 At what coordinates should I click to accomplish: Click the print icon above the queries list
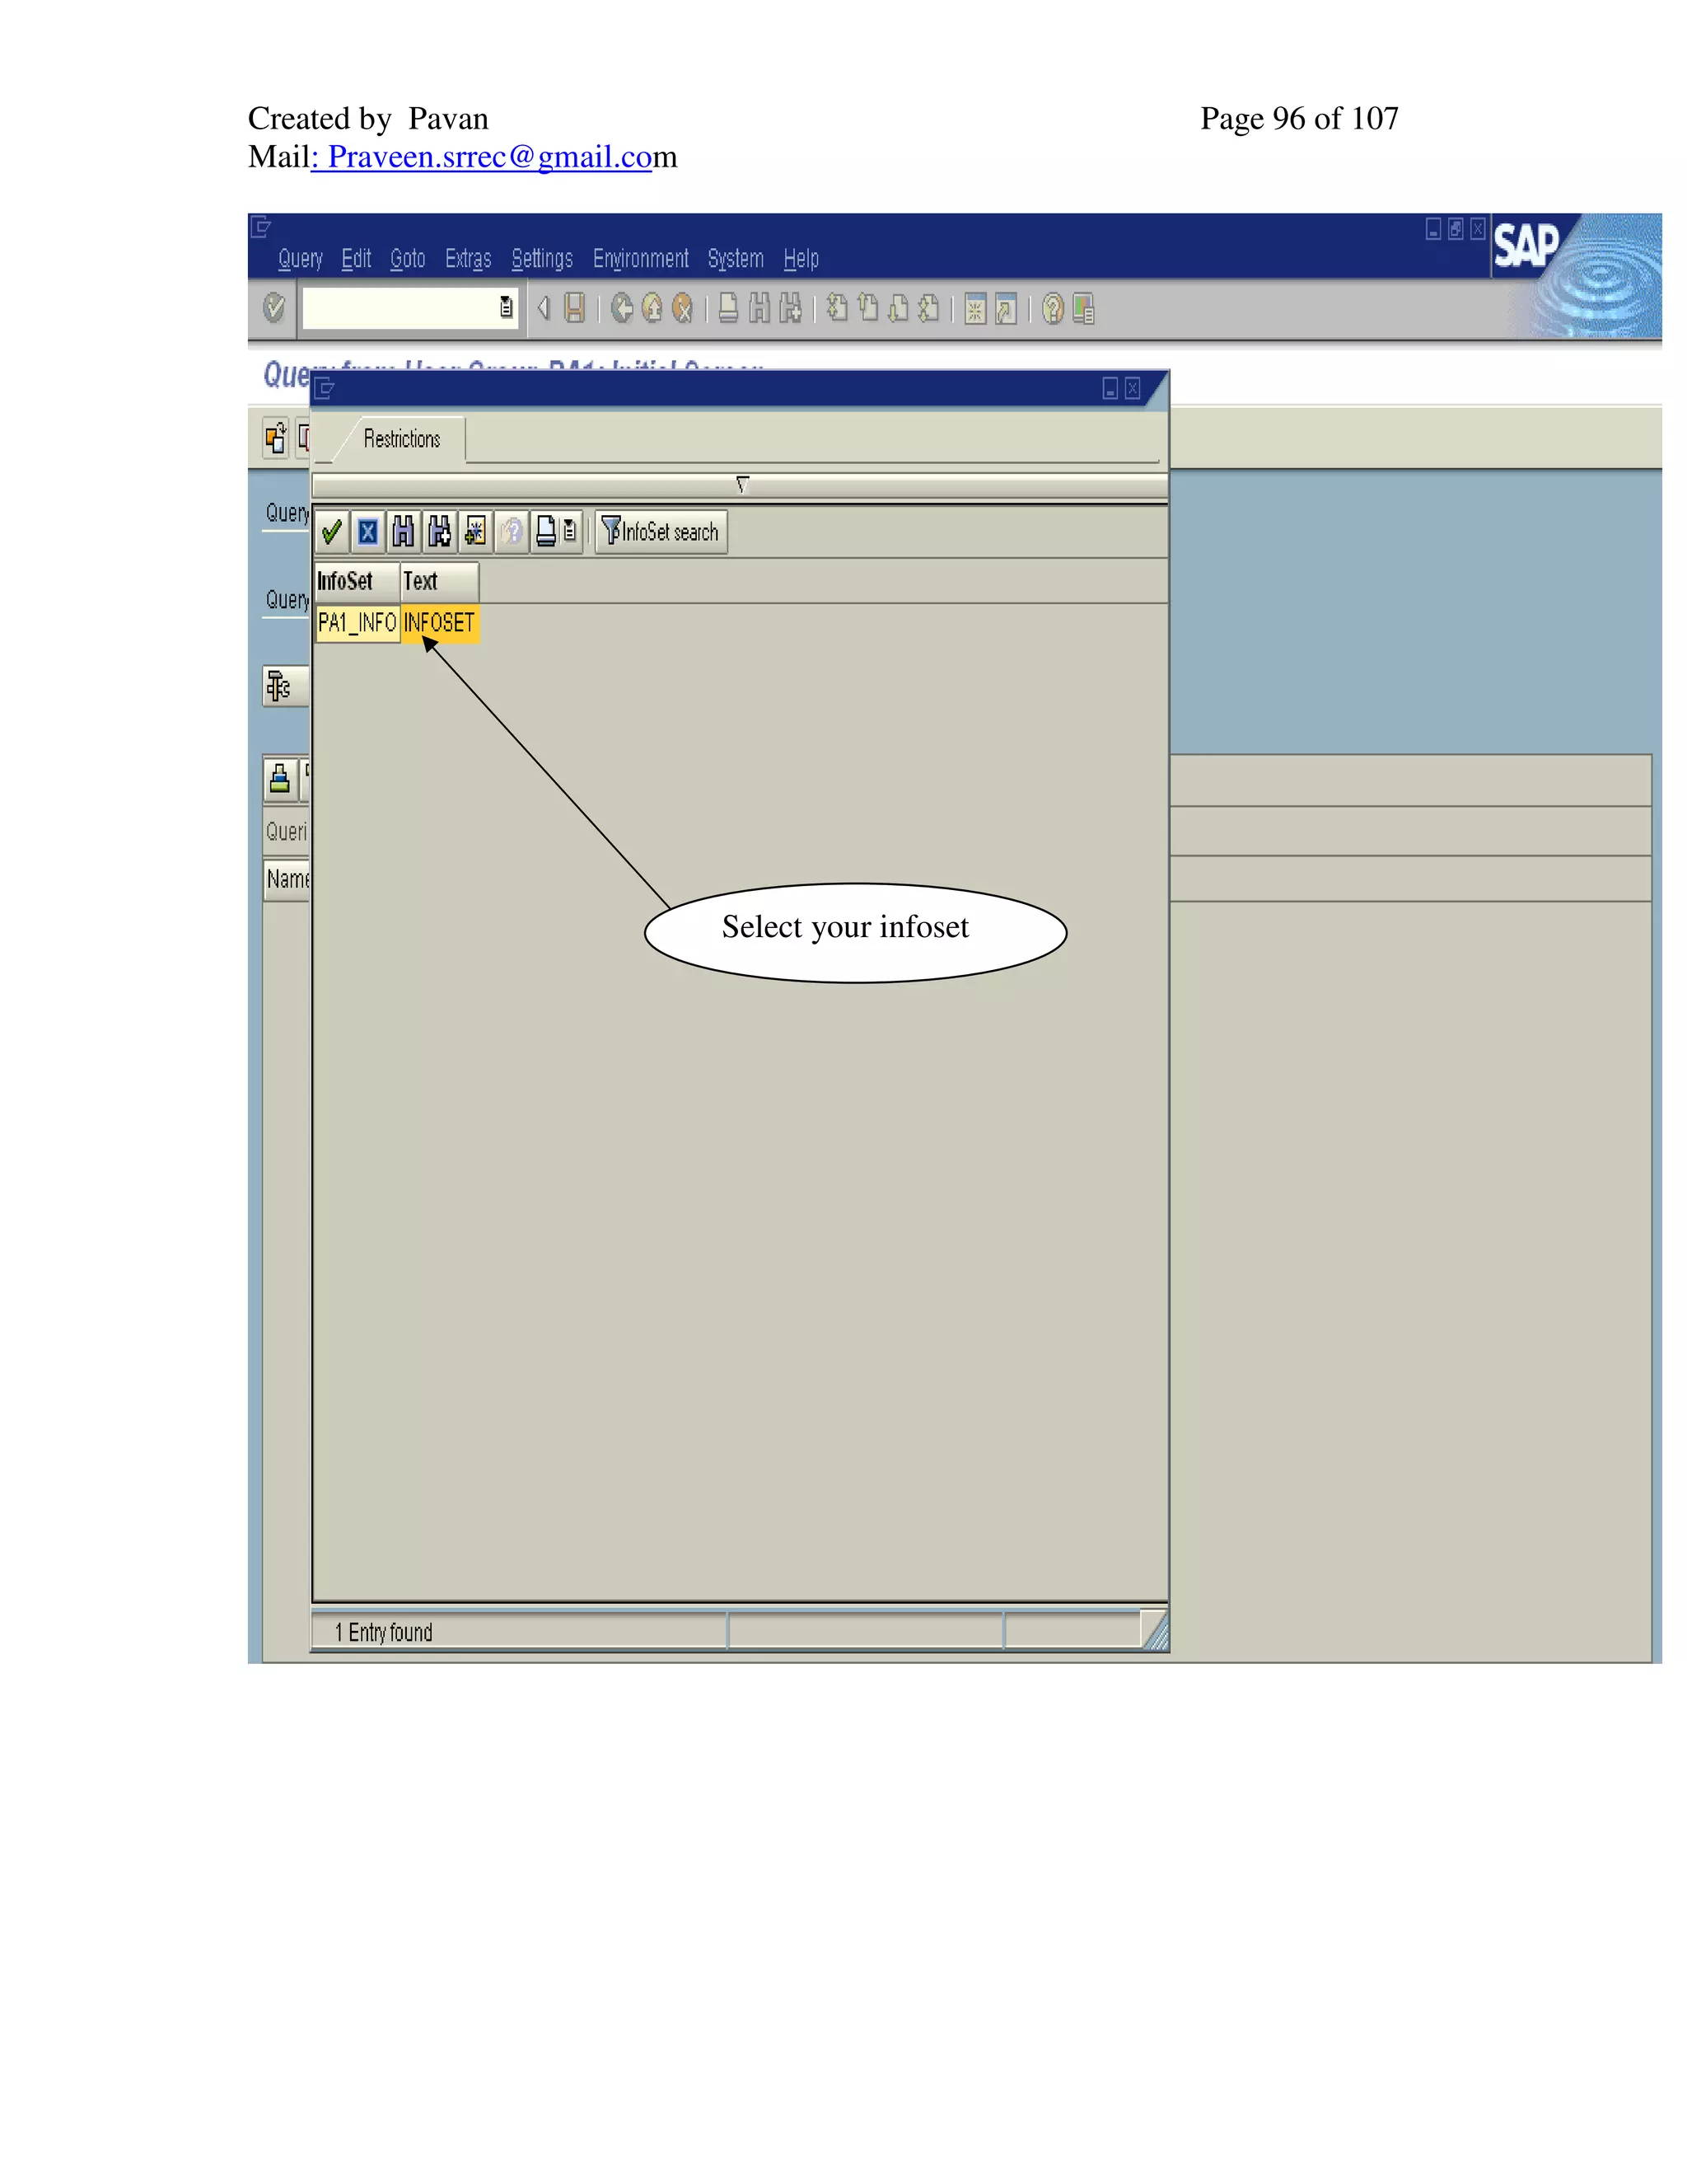280,779
